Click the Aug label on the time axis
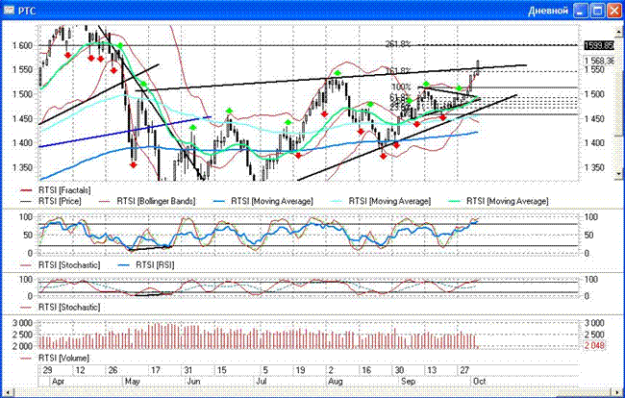Screen dimensions: 625x398 pos(335,382)
